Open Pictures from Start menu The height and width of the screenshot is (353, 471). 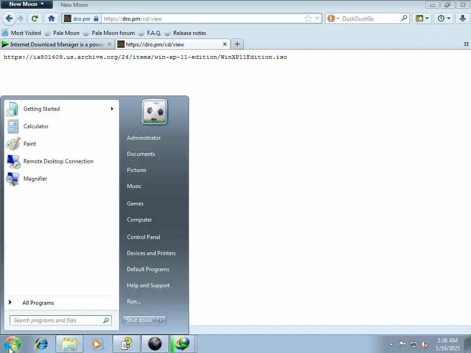coord(137,170)
